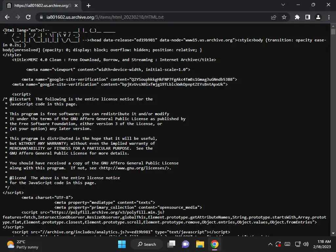The width and height of the screenshot is (336, 252).
Task: Open Task View in the taskbar
Action: pos(171,244)
